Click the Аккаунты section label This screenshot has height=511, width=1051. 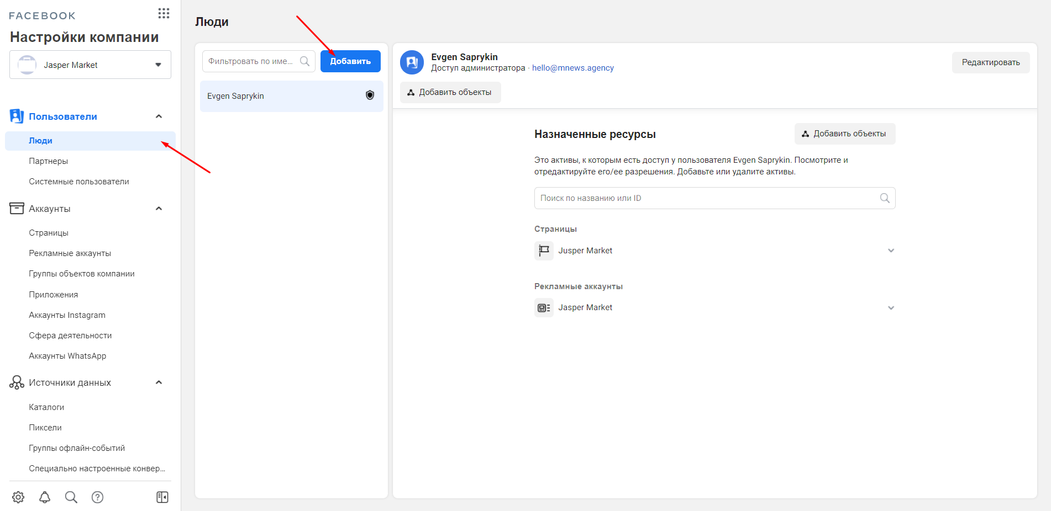pos(50,209)
